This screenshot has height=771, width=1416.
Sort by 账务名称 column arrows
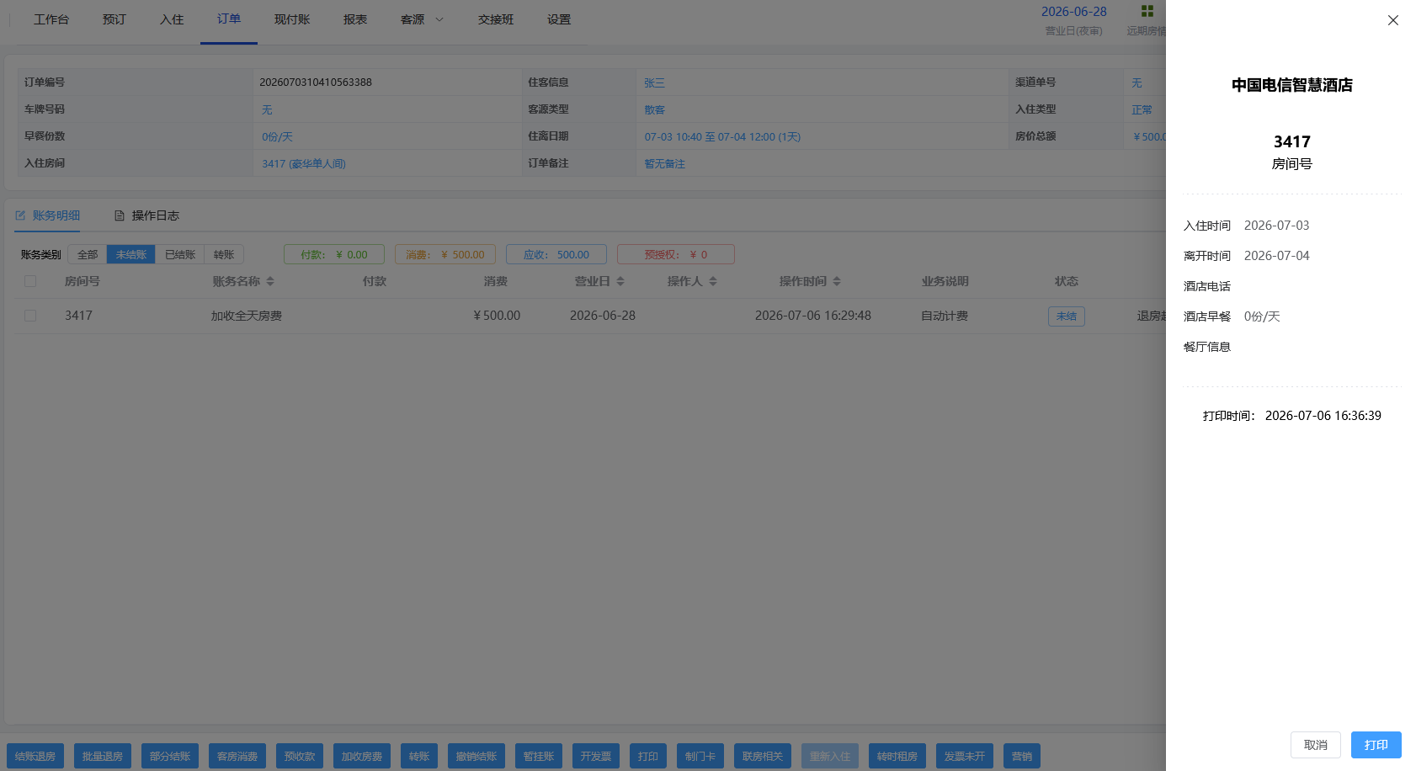(270, 281)
